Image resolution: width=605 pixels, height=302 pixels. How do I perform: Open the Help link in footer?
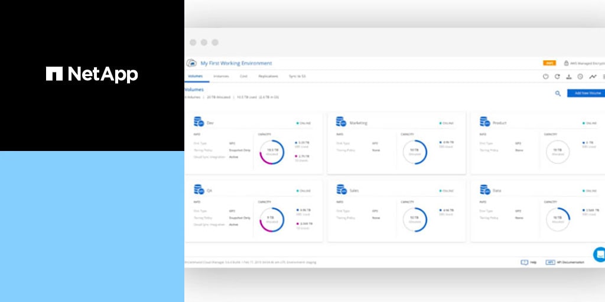pos(528,262)
